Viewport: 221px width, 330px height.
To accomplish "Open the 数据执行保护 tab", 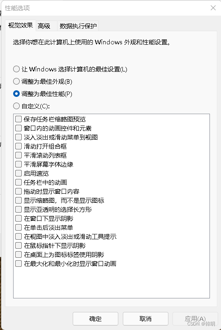I will click(78, 26).
